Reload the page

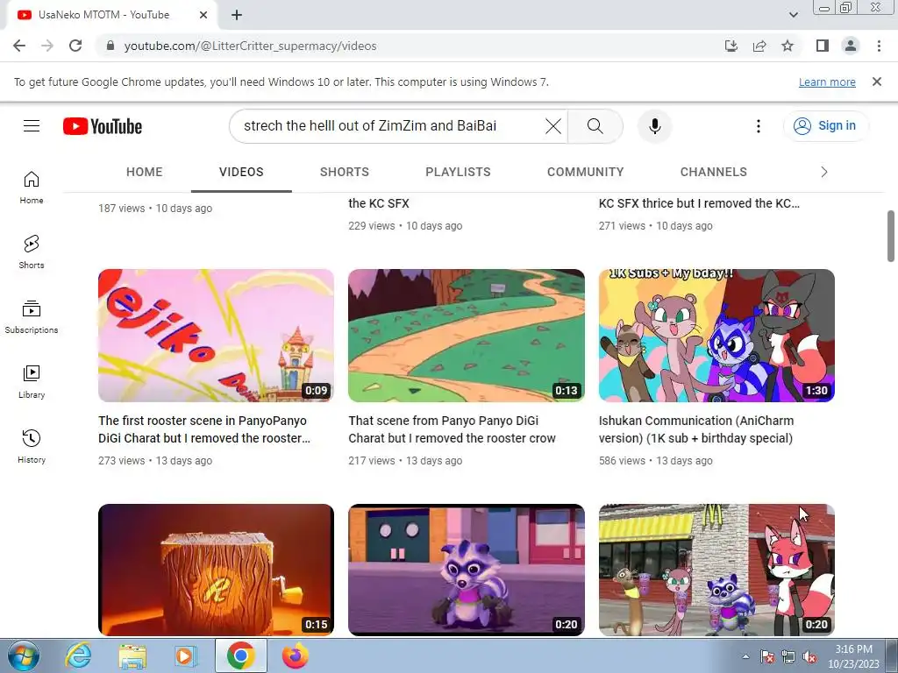coord(75,46)
